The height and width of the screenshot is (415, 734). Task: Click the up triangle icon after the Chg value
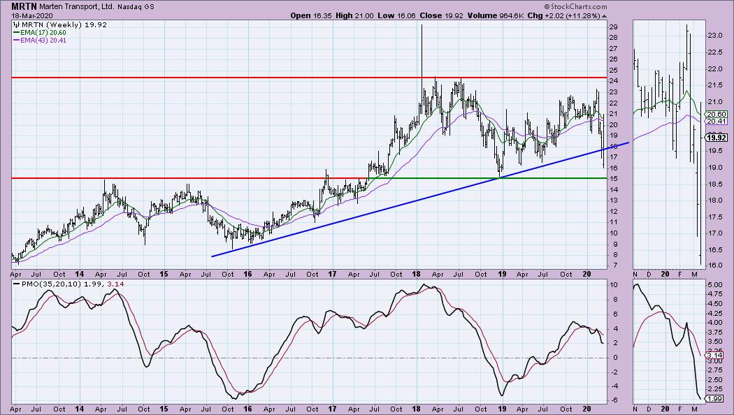(605, 16)
